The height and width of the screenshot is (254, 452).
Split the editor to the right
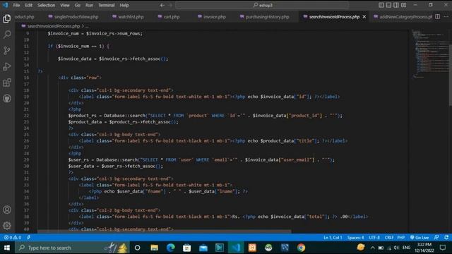pyautogui.click(x=438, y=17)
